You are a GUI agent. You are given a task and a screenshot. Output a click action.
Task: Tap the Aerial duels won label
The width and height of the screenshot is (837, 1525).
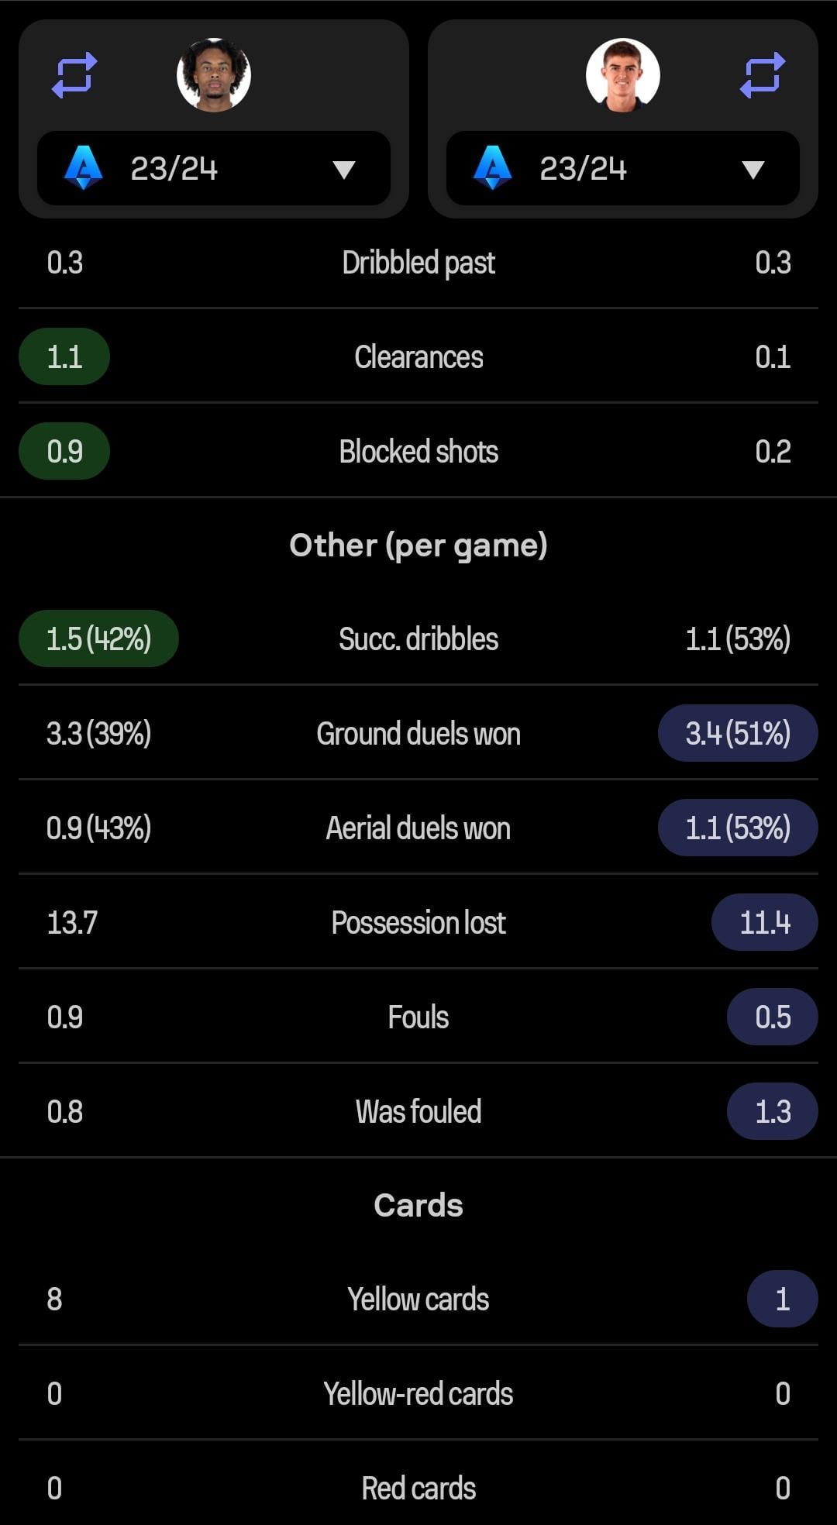418,828
